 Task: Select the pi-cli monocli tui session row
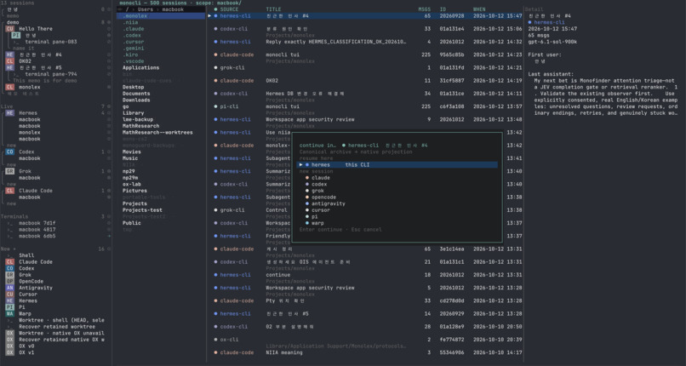(x=367, y=106)
